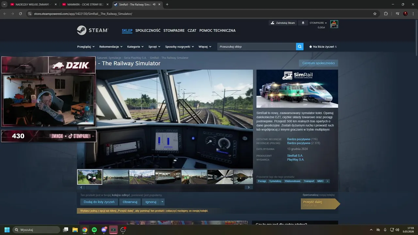Open STOMPADRE account dropdown top right
Viewport: 418px width, 235px height.
[318, 23]
